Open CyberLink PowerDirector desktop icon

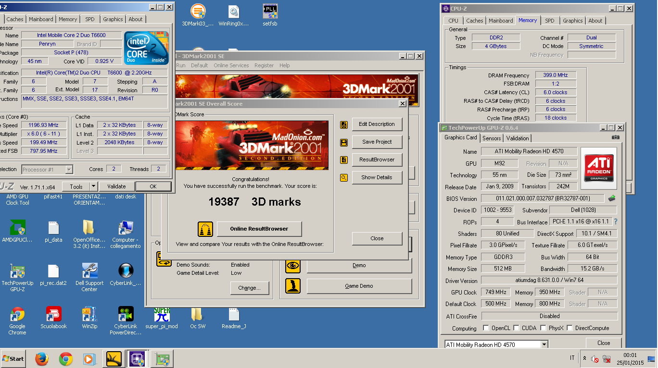pos(126,320)
